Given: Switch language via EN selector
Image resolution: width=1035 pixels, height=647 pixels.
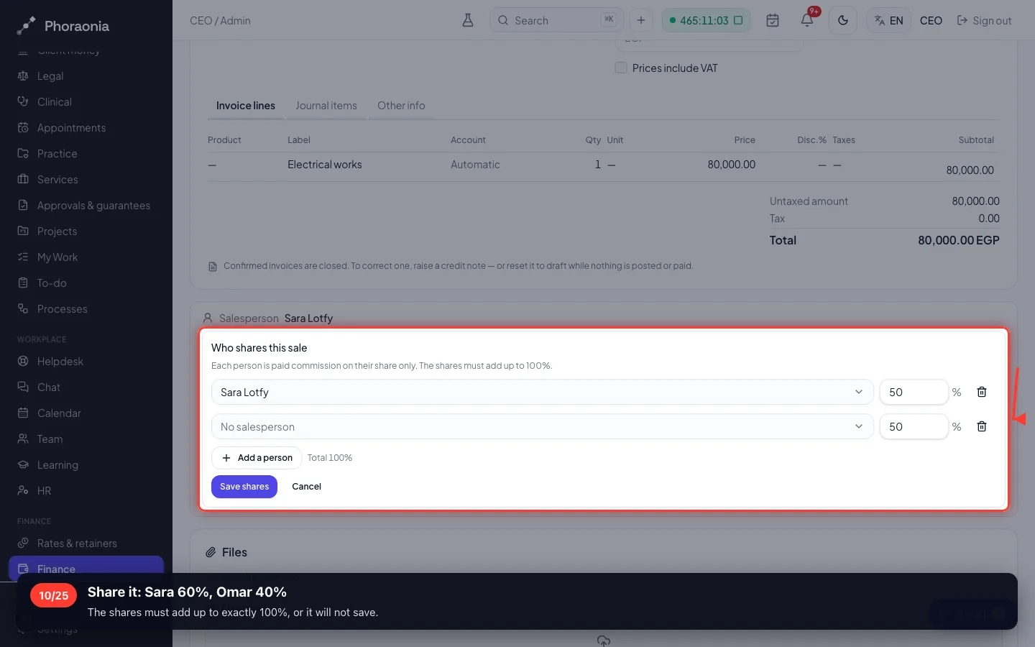Looking at the screenshot, I should click(888, 20).
